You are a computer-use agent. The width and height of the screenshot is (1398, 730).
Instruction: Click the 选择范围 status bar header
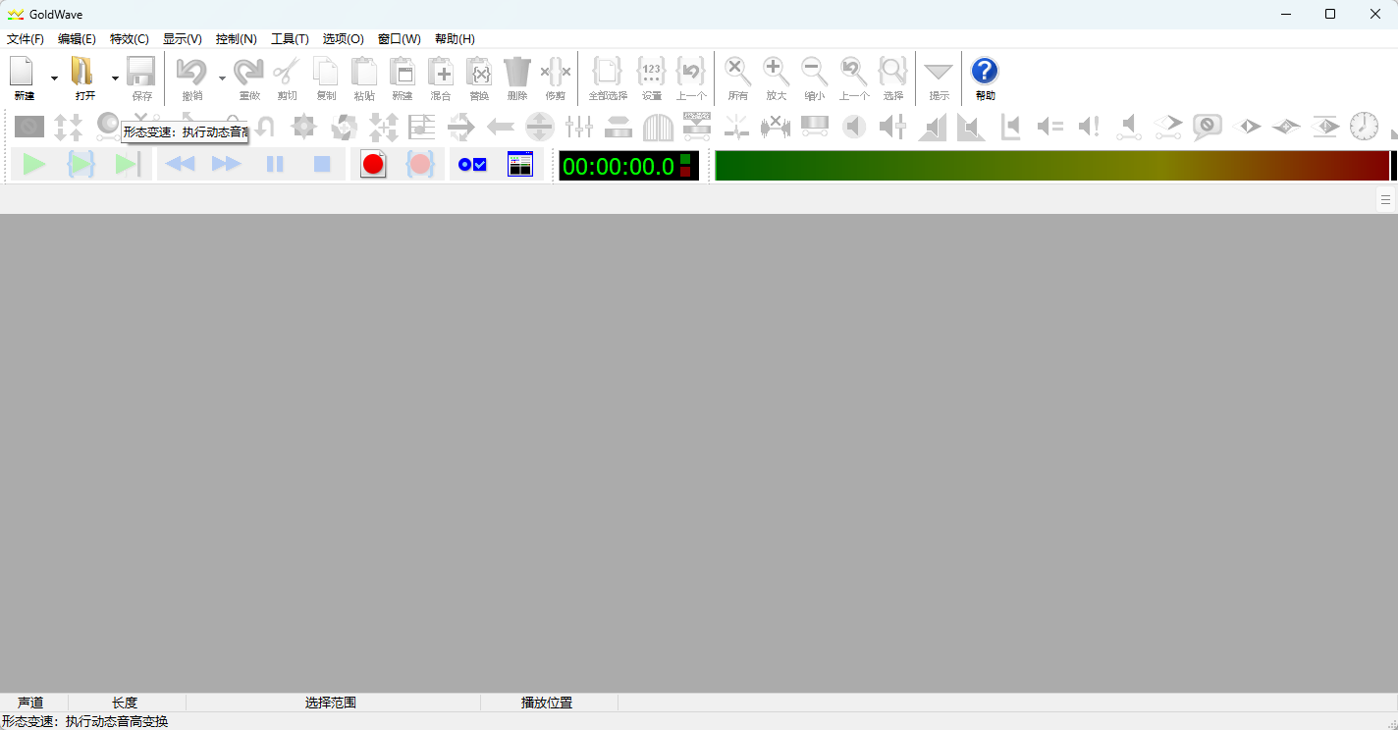pos(331,703)
